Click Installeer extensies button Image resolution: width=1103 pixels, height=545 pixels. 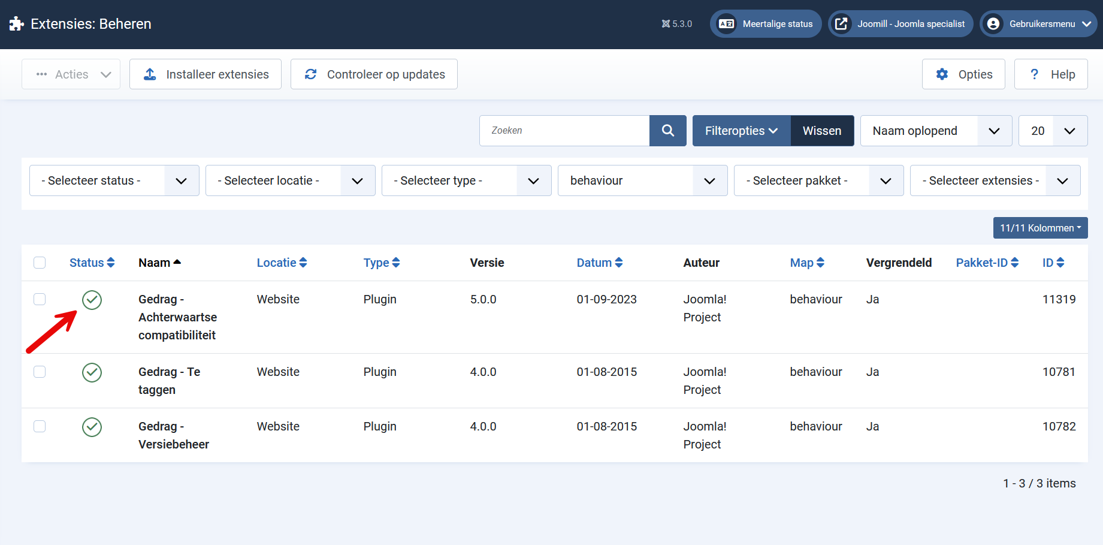[x=206, y=74]
